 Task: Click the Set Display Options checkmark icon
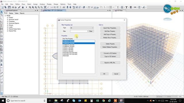click(x=77, y=7)
